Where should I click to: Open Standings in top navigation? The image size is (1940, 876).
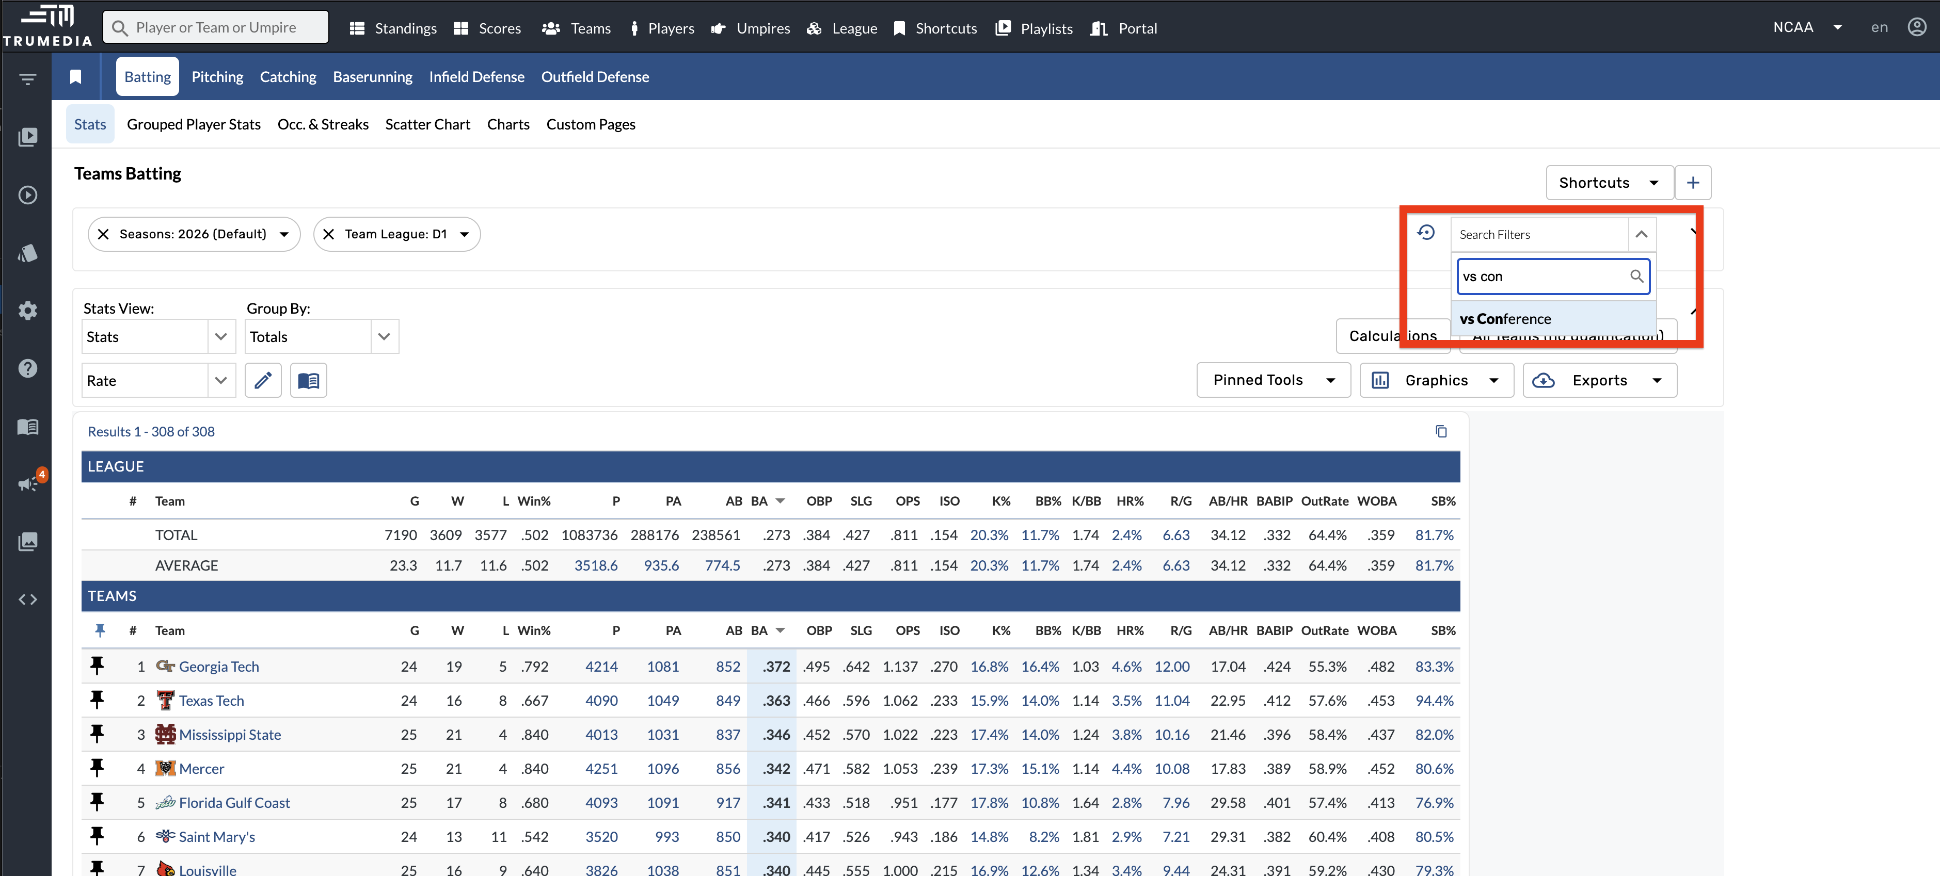393,28
